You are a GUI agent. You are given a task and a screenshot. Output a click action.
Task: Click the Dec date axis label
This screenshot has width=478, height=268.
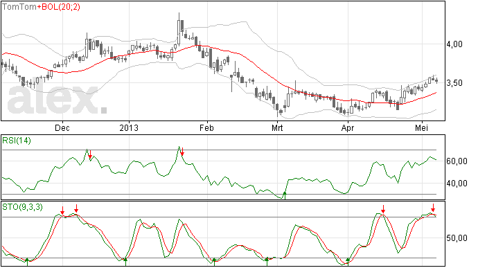[62, 127]
